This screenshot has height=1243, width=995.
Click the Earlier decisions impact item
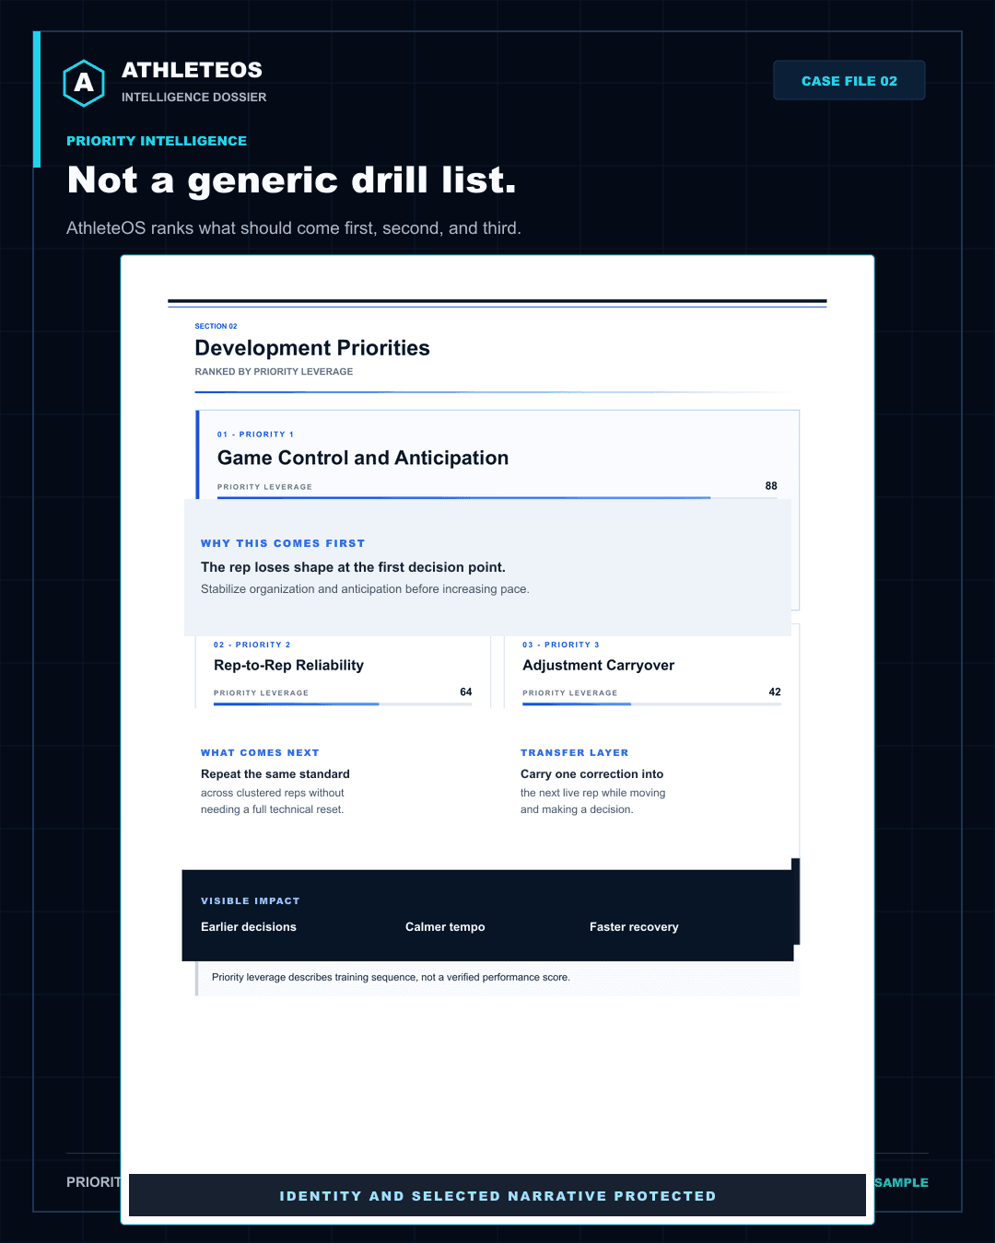pyautogui.click(x=249, y=927)
